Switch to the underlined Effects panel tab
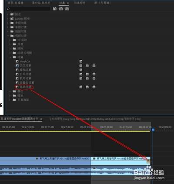 [x=62, y=3]
